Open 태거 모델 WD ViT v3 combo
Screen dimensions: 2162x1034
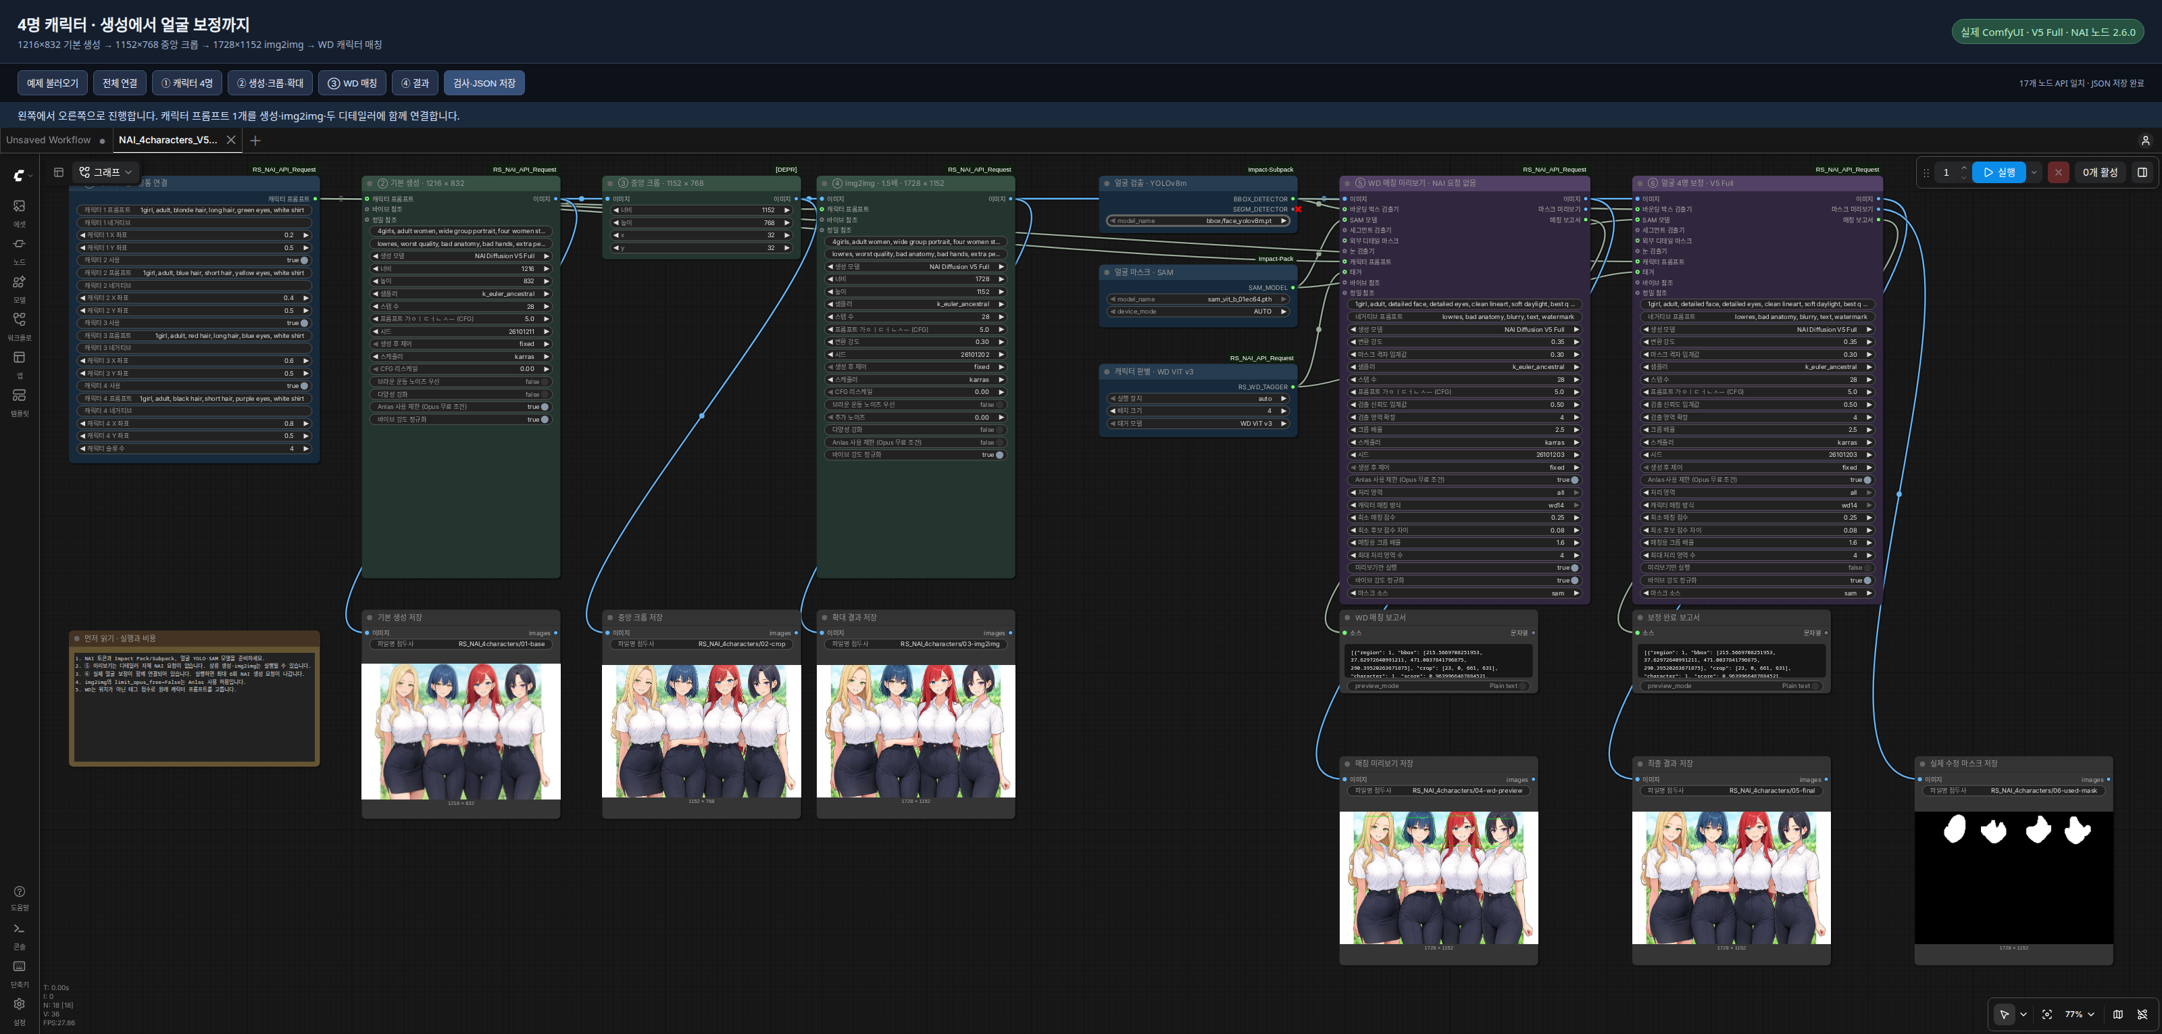pyautogui.click(x=1198, y=424)
